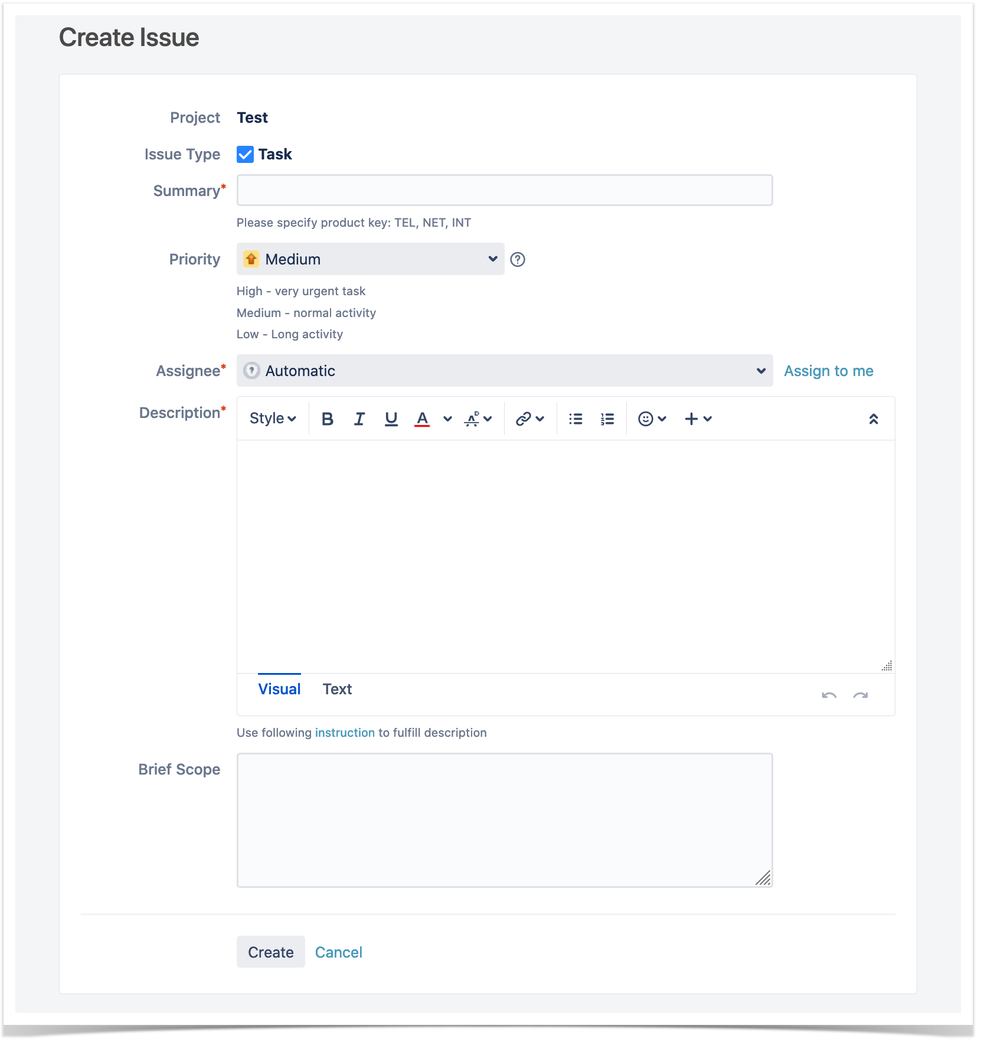Screen dimensions: 981x1042
Task: Insert a link using the link icon
Action: tap(522, 418)
